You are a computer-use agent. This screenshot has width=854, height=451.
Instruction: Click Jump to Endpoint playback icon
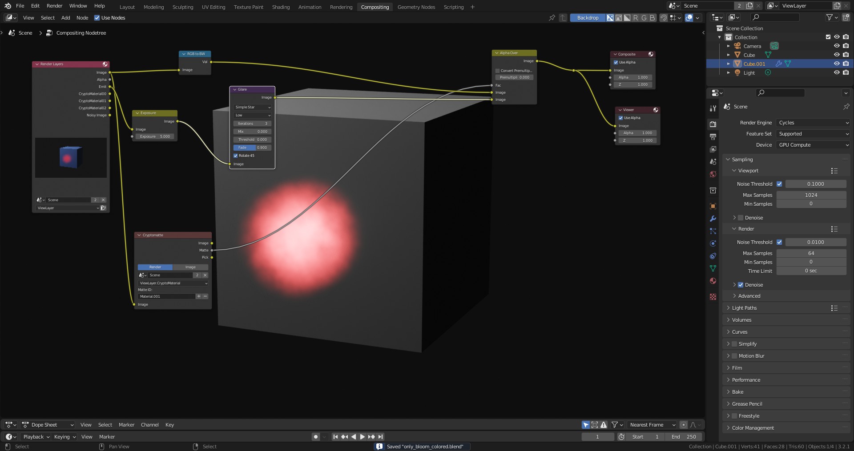pyautogui.click(x=380, y=437)
